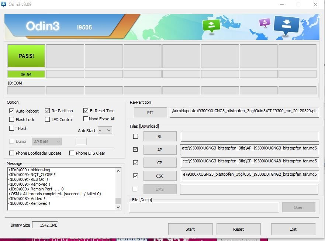Click the Odin3 app icon in title bar
This screenshot has width=325, height=241.
click(4, 4)
